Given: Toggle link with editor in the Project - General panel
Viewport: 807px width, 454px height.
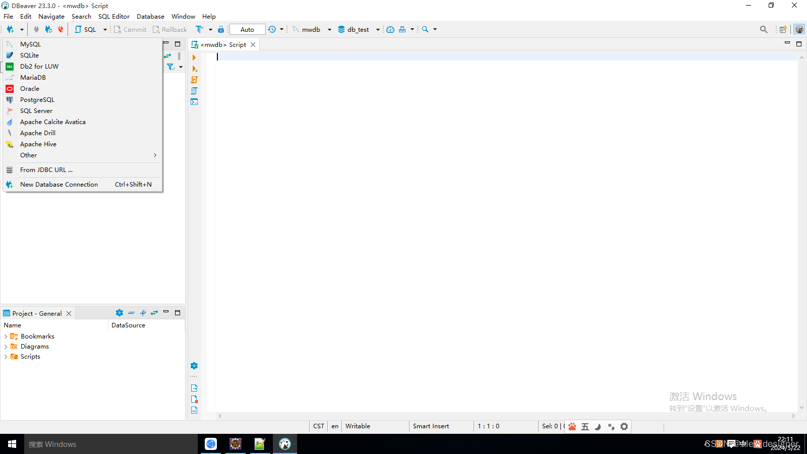Looking at the screenshot, I should pyautogui.click(x=154, y=313).
